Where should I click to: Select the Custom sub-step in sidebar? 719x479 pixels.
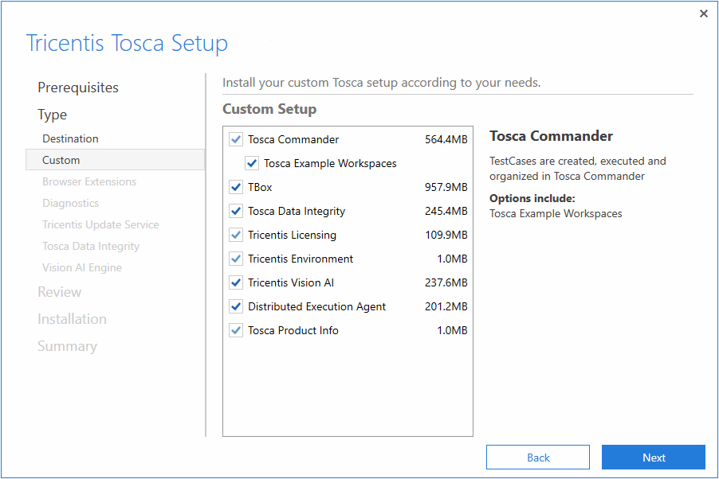[61, 160]
